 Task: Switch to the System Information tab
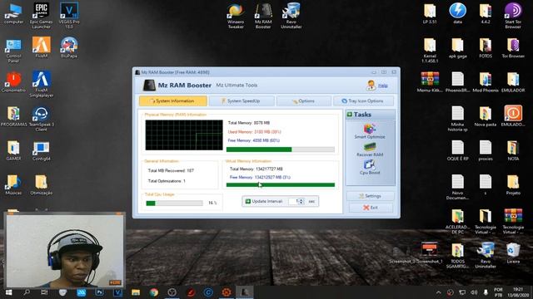click(x=173, y=101)
